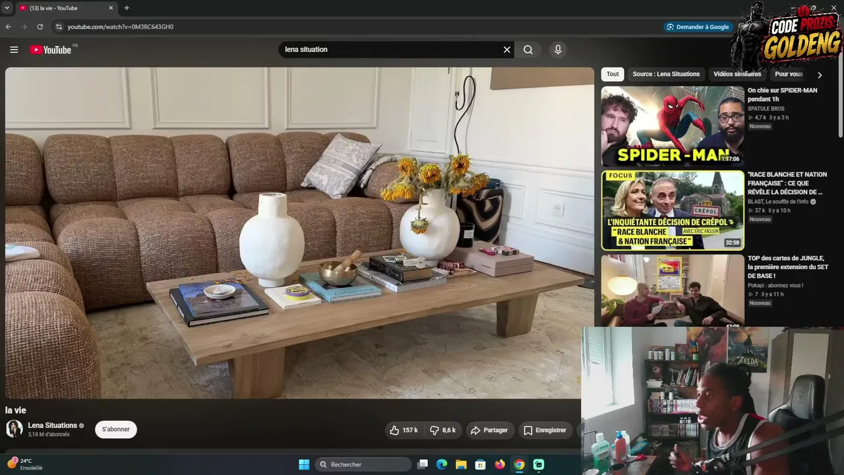Open the JUNGLE cards video thumbnail
This screenshot has height=475, width=844.
tap(673, 290)
